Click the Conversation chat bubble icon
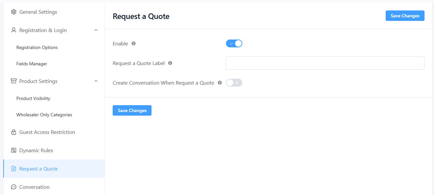Viewport: 434px width, 195px height. 14,187
